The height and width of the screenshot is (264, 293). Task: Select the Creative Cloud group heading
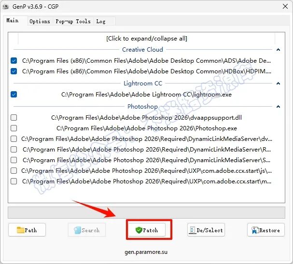point(142,50)
